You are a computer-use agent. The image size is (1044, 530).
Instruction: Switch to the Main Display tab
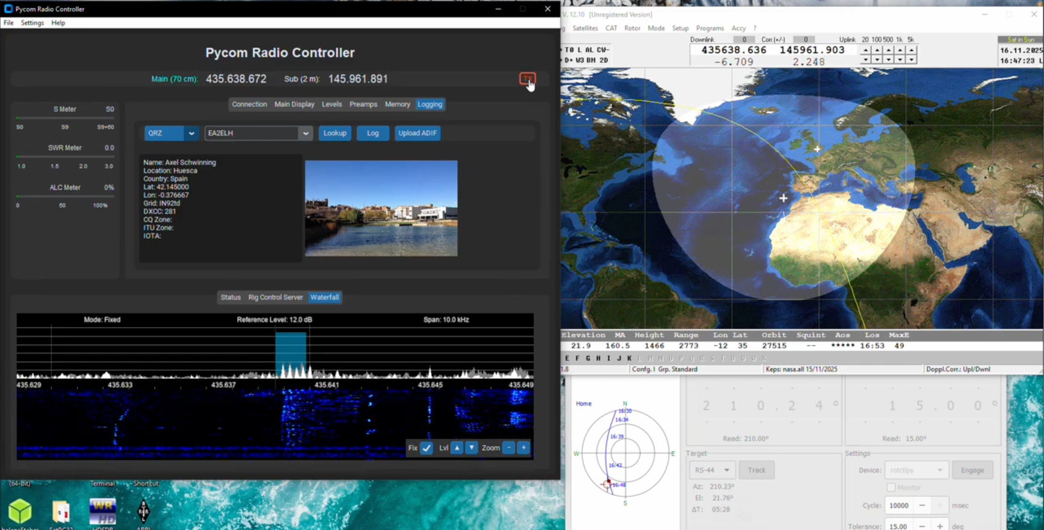[x=294, y=104]
